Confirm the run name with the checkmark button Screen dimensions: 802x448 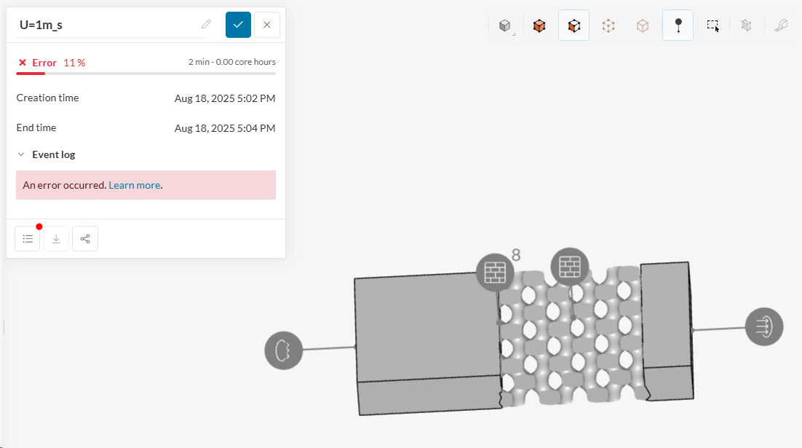tap(238, 25)
